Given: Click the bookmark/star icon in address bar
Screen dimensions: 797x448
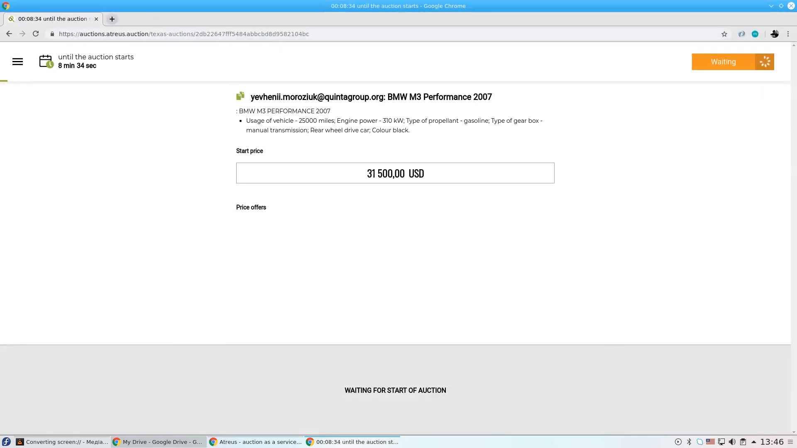Looking at the screenshot, I should point(724,34).
